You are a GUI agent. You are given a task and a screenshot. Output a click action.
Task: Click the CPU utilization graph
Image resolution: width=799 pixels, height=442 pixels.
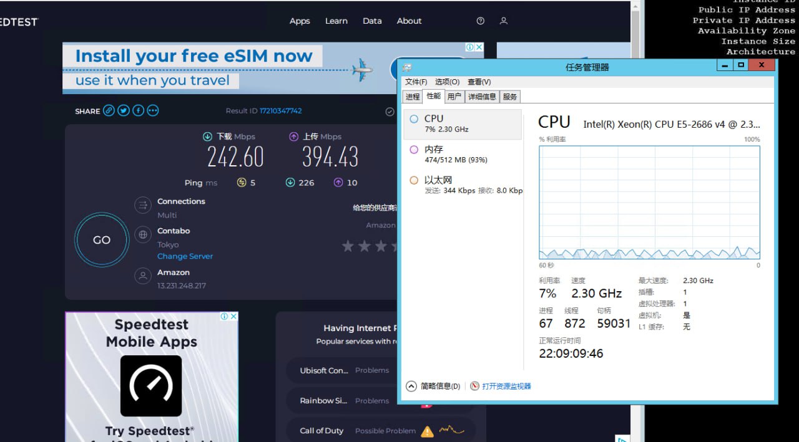pyautogui.click(x=649, y=202)
